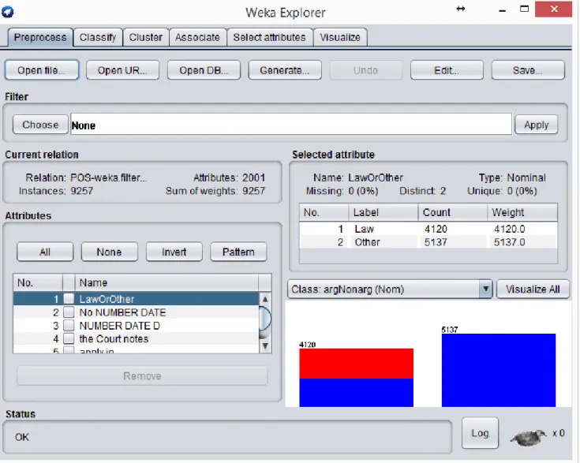Click the Open DB... button

click(204, 70)
